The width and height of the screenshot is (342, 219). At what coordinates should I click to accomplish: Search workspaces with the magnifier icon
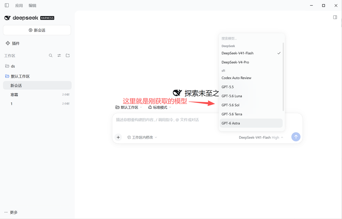coord(51,56)
